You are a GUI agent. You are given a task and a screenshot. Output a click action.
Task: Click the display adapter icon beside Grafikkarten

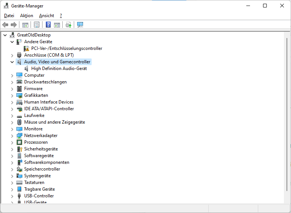pyautogui.click(x=19, y=95)
